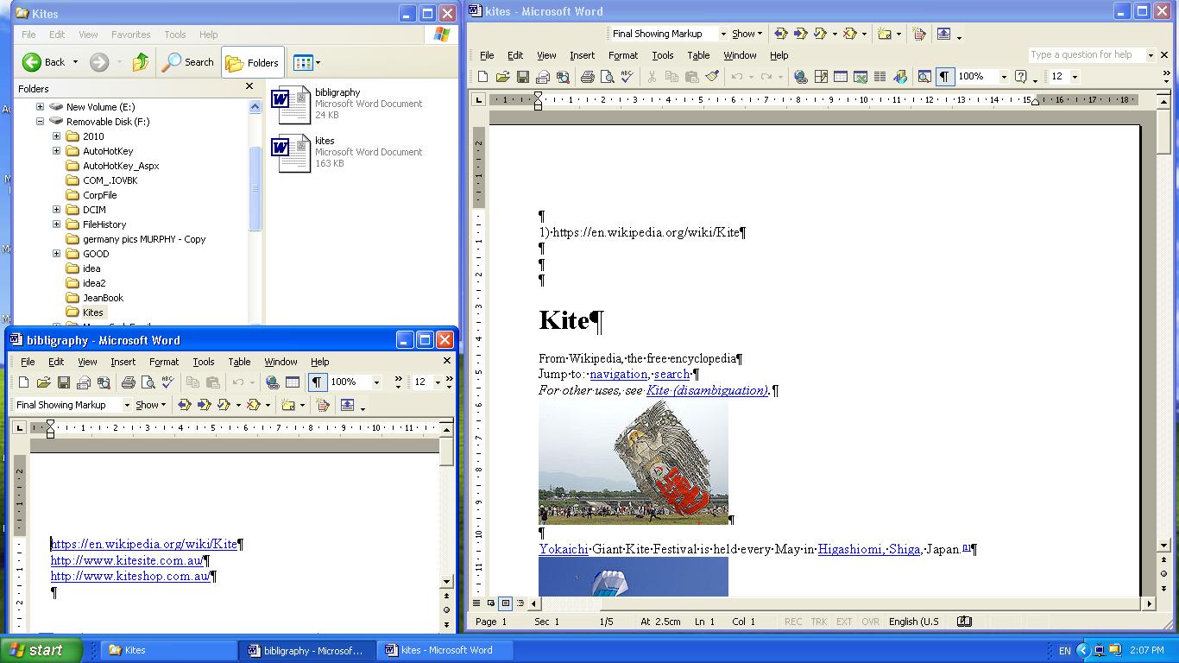The height and width of the screenshot is (663, 1179).
Task: Click Format Painter brush in kites toolbar
Action: click(x=712, y=77)
